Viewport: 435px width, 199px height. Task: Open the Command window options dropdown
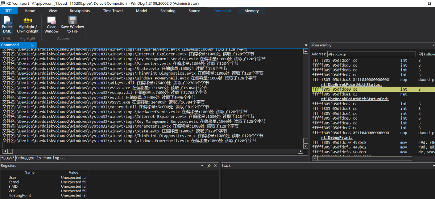(306, 45)
